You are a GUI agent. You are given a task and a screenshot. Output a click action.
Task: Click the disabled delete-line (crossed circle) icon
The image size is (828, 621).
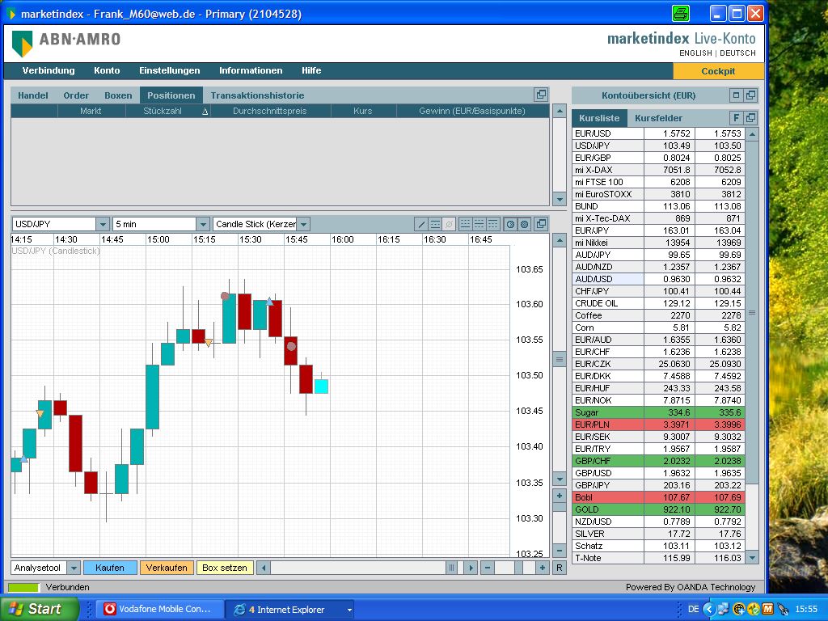(x=449, y=225)
